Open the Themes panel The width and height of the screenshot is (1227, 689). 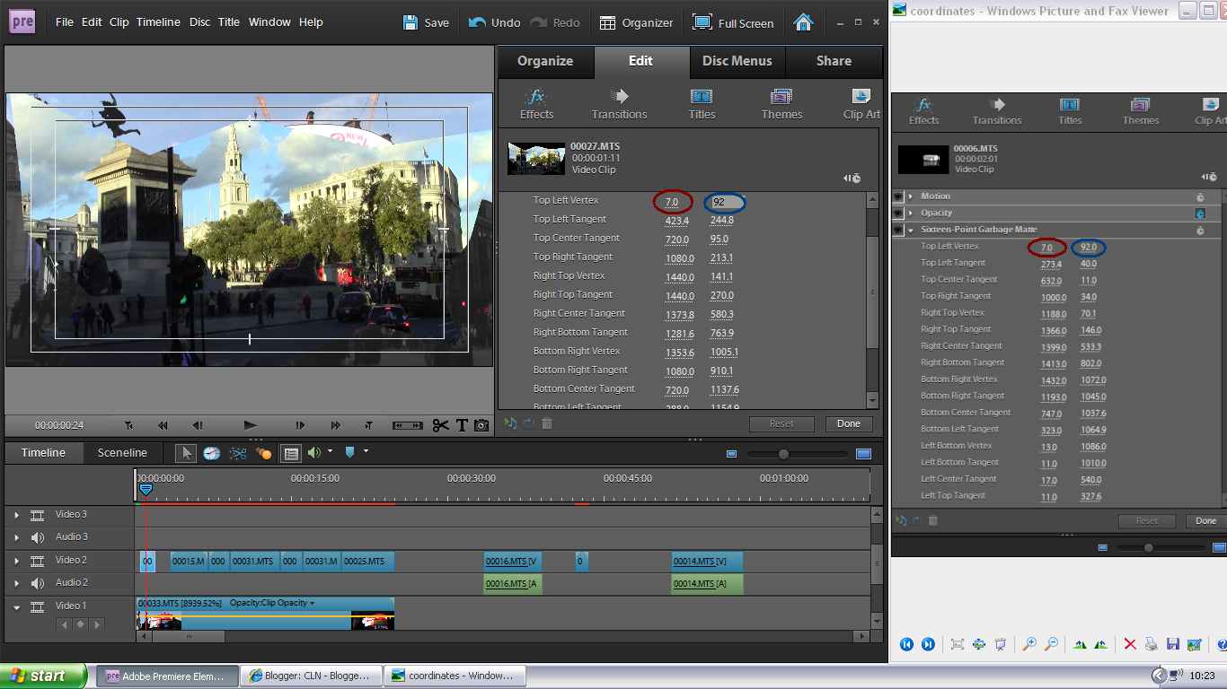[x=781, y=104]
